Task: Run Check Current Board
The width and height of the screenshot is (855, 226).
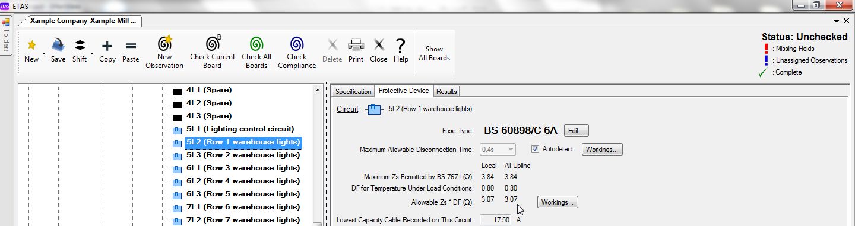Action: tap(213, 53)
